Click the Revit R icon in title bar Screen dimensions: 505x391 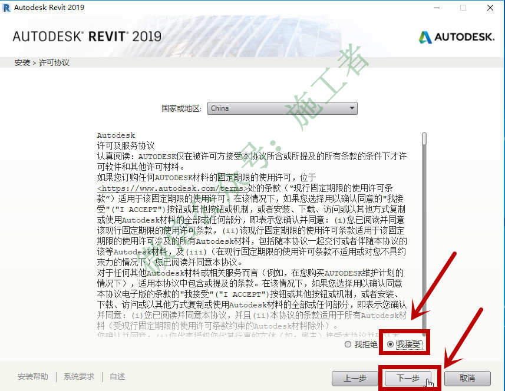tap(6, 8)
